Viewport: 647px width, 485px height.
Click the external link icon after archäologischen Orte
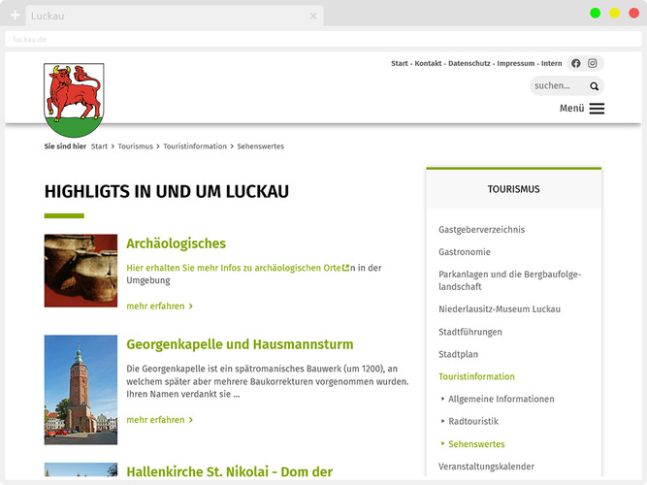coord(346,267)
